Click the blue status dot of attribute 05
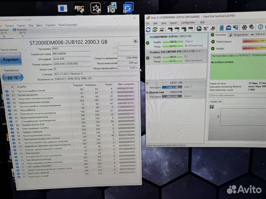The height and width of the screenshot is (199, 266). [x=8, y=103]
